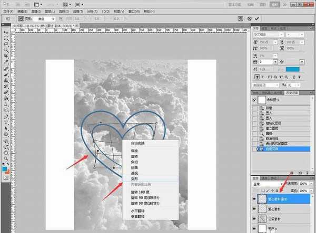Screen dimensions: 316x233
Task: Expand the font family dropdown in the Character panel
Action: pos(268,35)
